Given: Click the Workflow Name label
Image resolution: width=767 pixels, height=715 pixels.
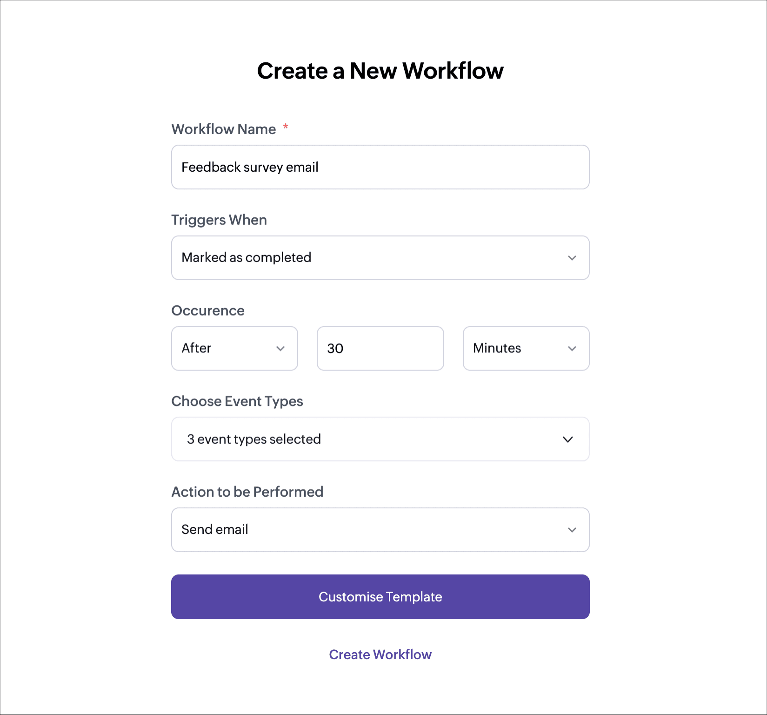Looking at the screenshot, I should 224,129.
